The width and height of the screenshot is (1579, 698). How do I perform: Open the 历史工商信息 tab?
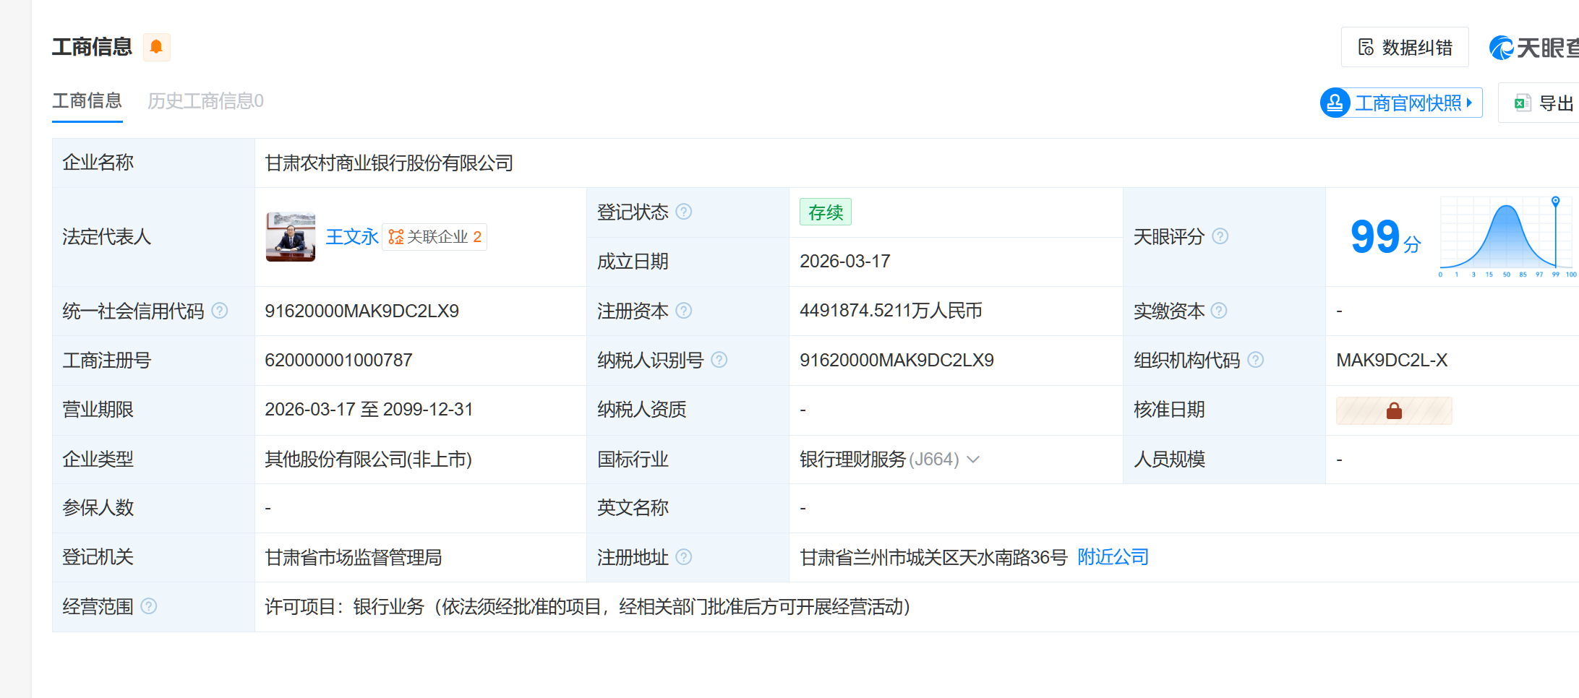205,101
